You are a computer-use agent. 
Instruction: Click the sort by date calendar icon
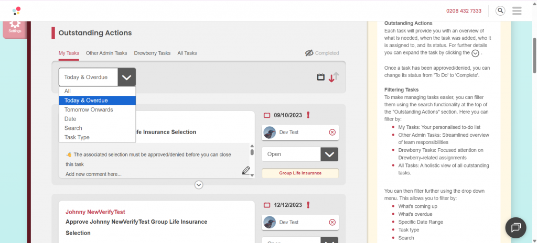click(x=321, y=77)
